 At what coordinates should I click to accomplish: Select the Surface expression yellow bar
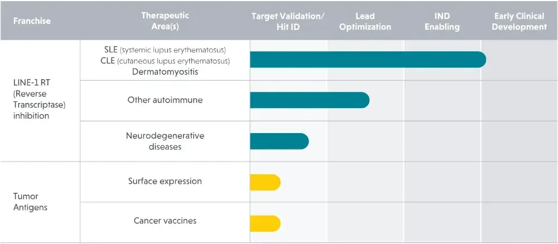click(x=265, y=183)
